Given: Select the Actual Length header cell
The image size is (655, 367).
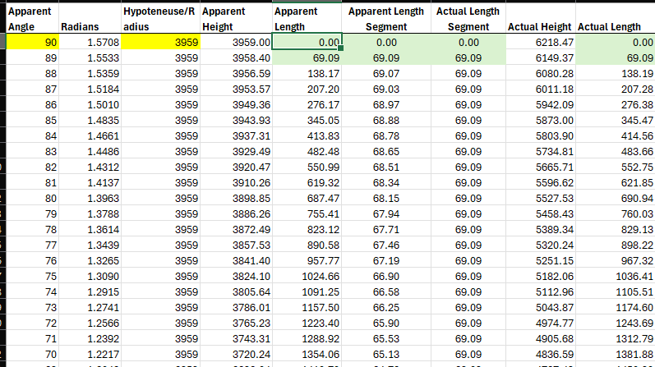Looking at the screenshot, I should [616, 18].
